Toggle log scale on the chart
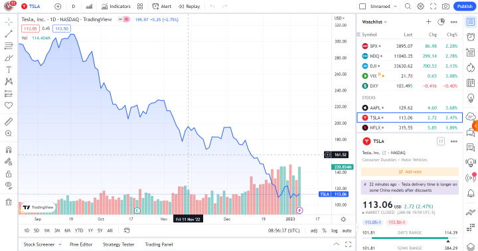The height and width of the screenshot is (251, 478). (335, 230)
